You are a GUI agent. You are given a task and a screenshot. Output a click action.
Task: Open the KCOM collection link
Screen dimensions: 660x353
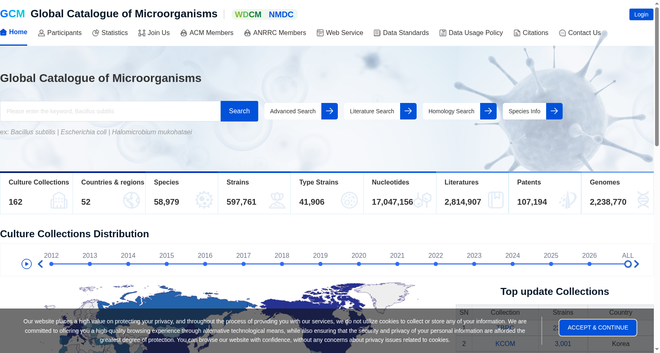pos(505,344)
